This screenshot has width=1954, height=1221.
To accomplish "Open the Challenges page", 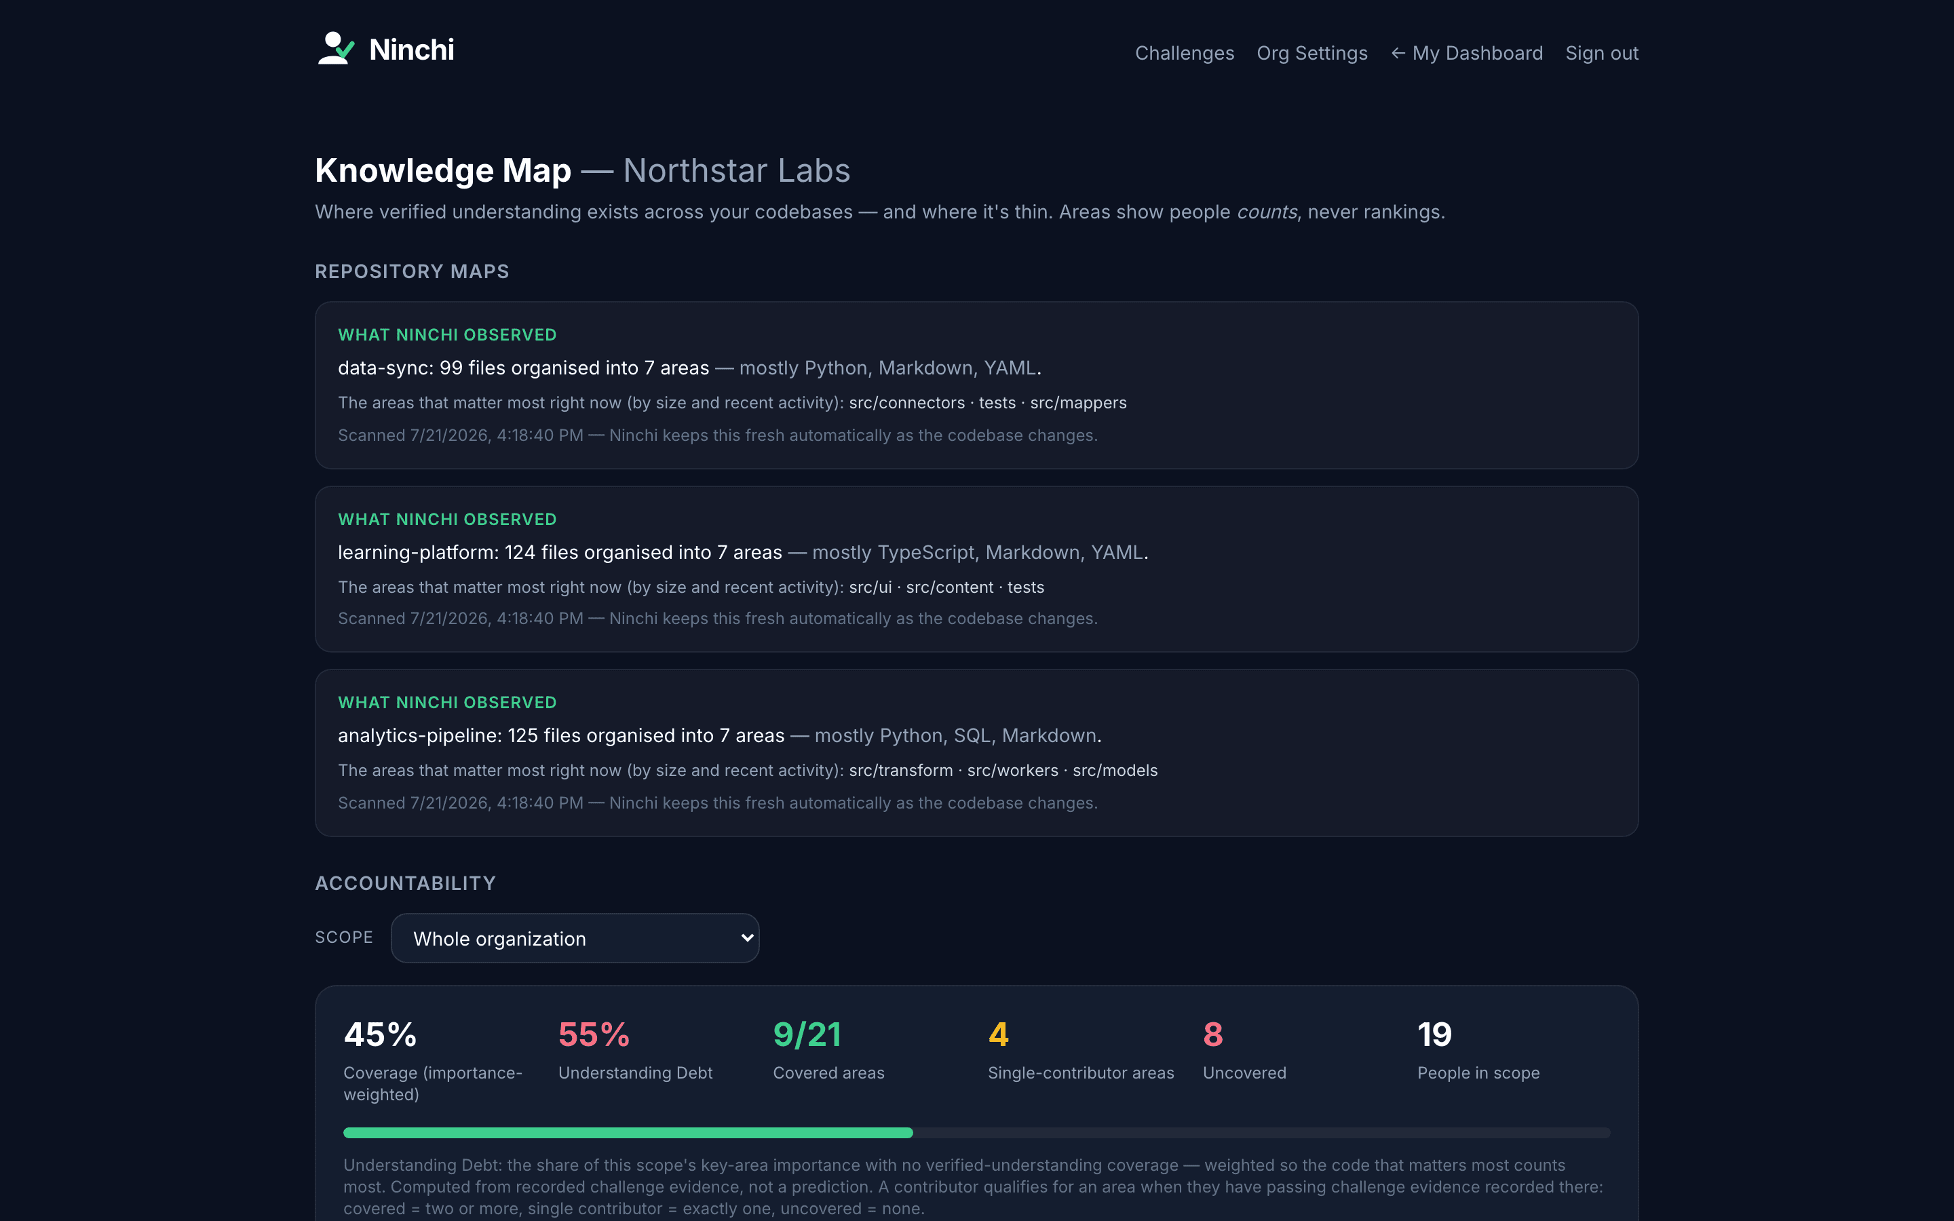I will pyautogui.click(x=1185, y=54).
